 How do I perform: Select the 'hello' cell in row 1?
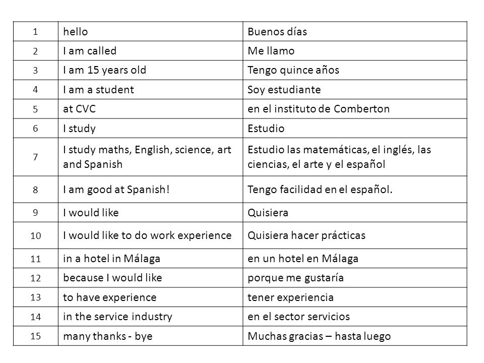pyautogui.click(x=150, y=31)
